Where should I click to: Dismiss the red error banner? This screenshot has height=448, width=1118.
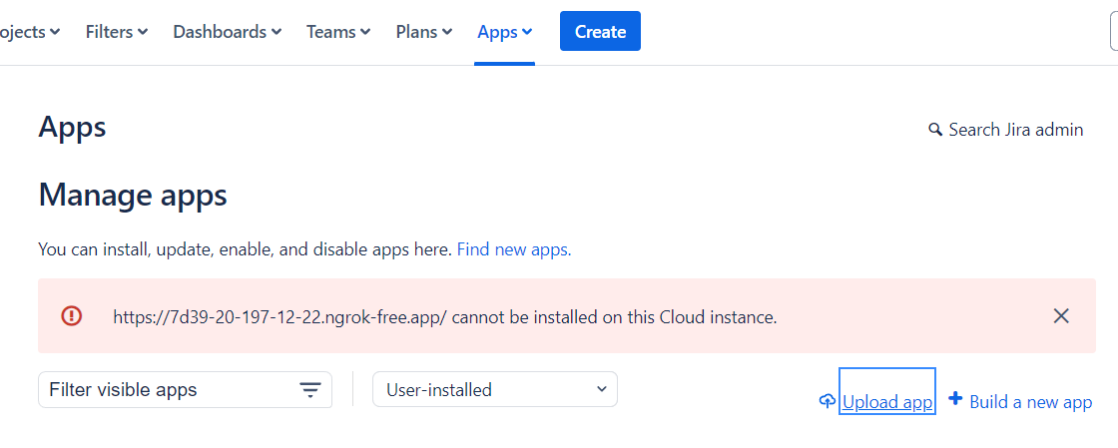1061,316
